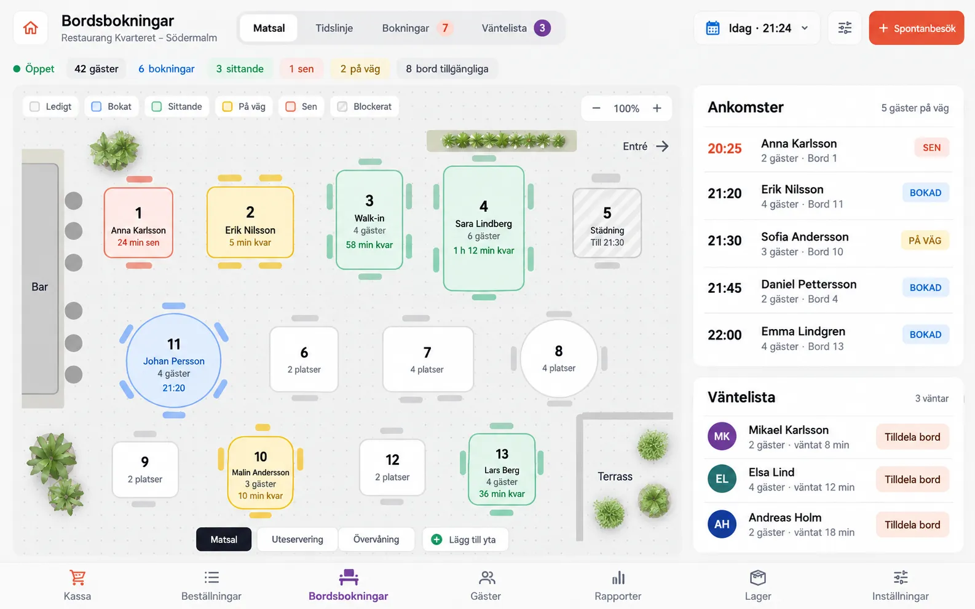Click the 8 bord tillgängliga chip
The width and height of the screenshot is (975, 609).
447,69
